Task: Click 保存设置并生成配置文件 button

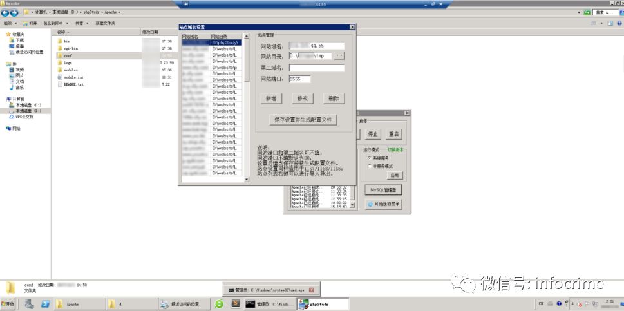Action: [303, 120]
